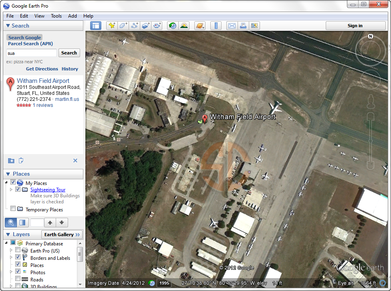
Task: Enable the Roads layer
Action: point(18,278)
